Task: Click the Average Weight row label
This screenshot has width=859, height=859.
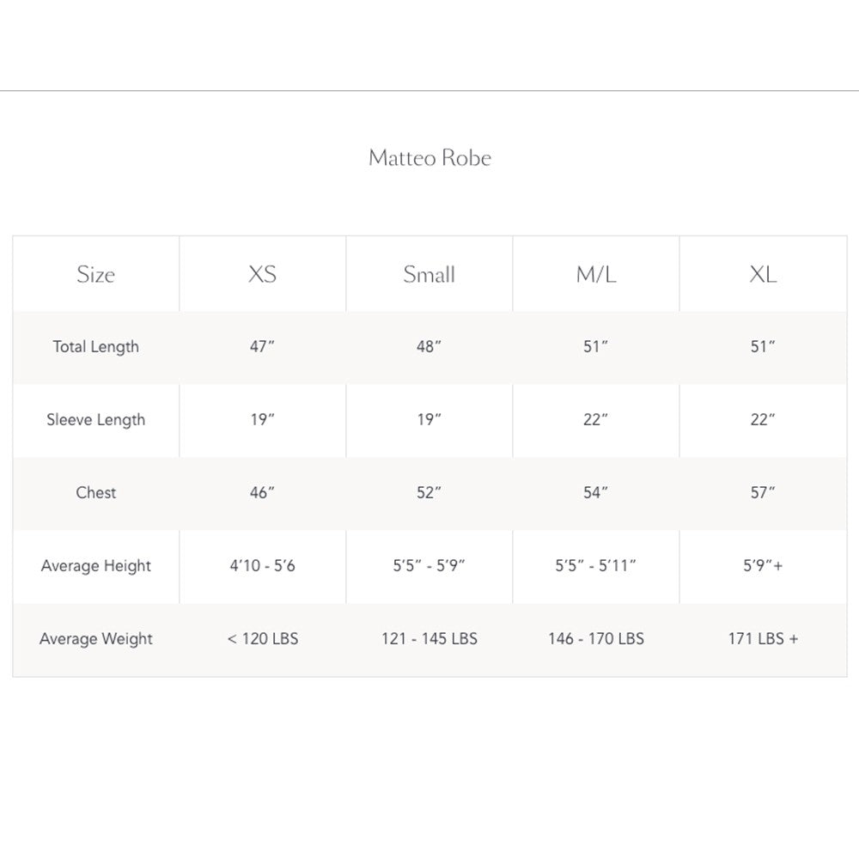Action: pos(95,639)
